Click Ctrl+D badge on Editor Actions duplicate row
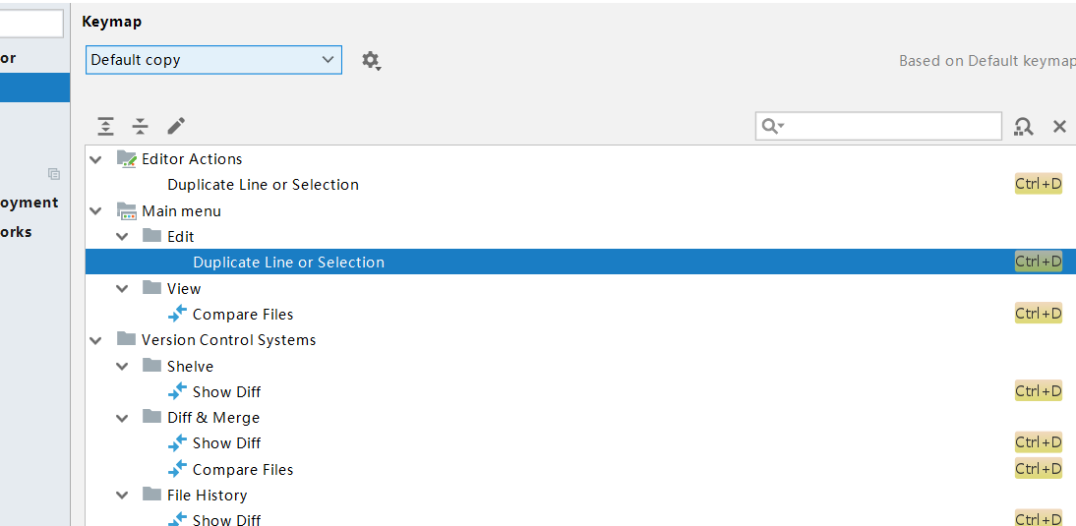1076x526 pixels. point(1039,184)
